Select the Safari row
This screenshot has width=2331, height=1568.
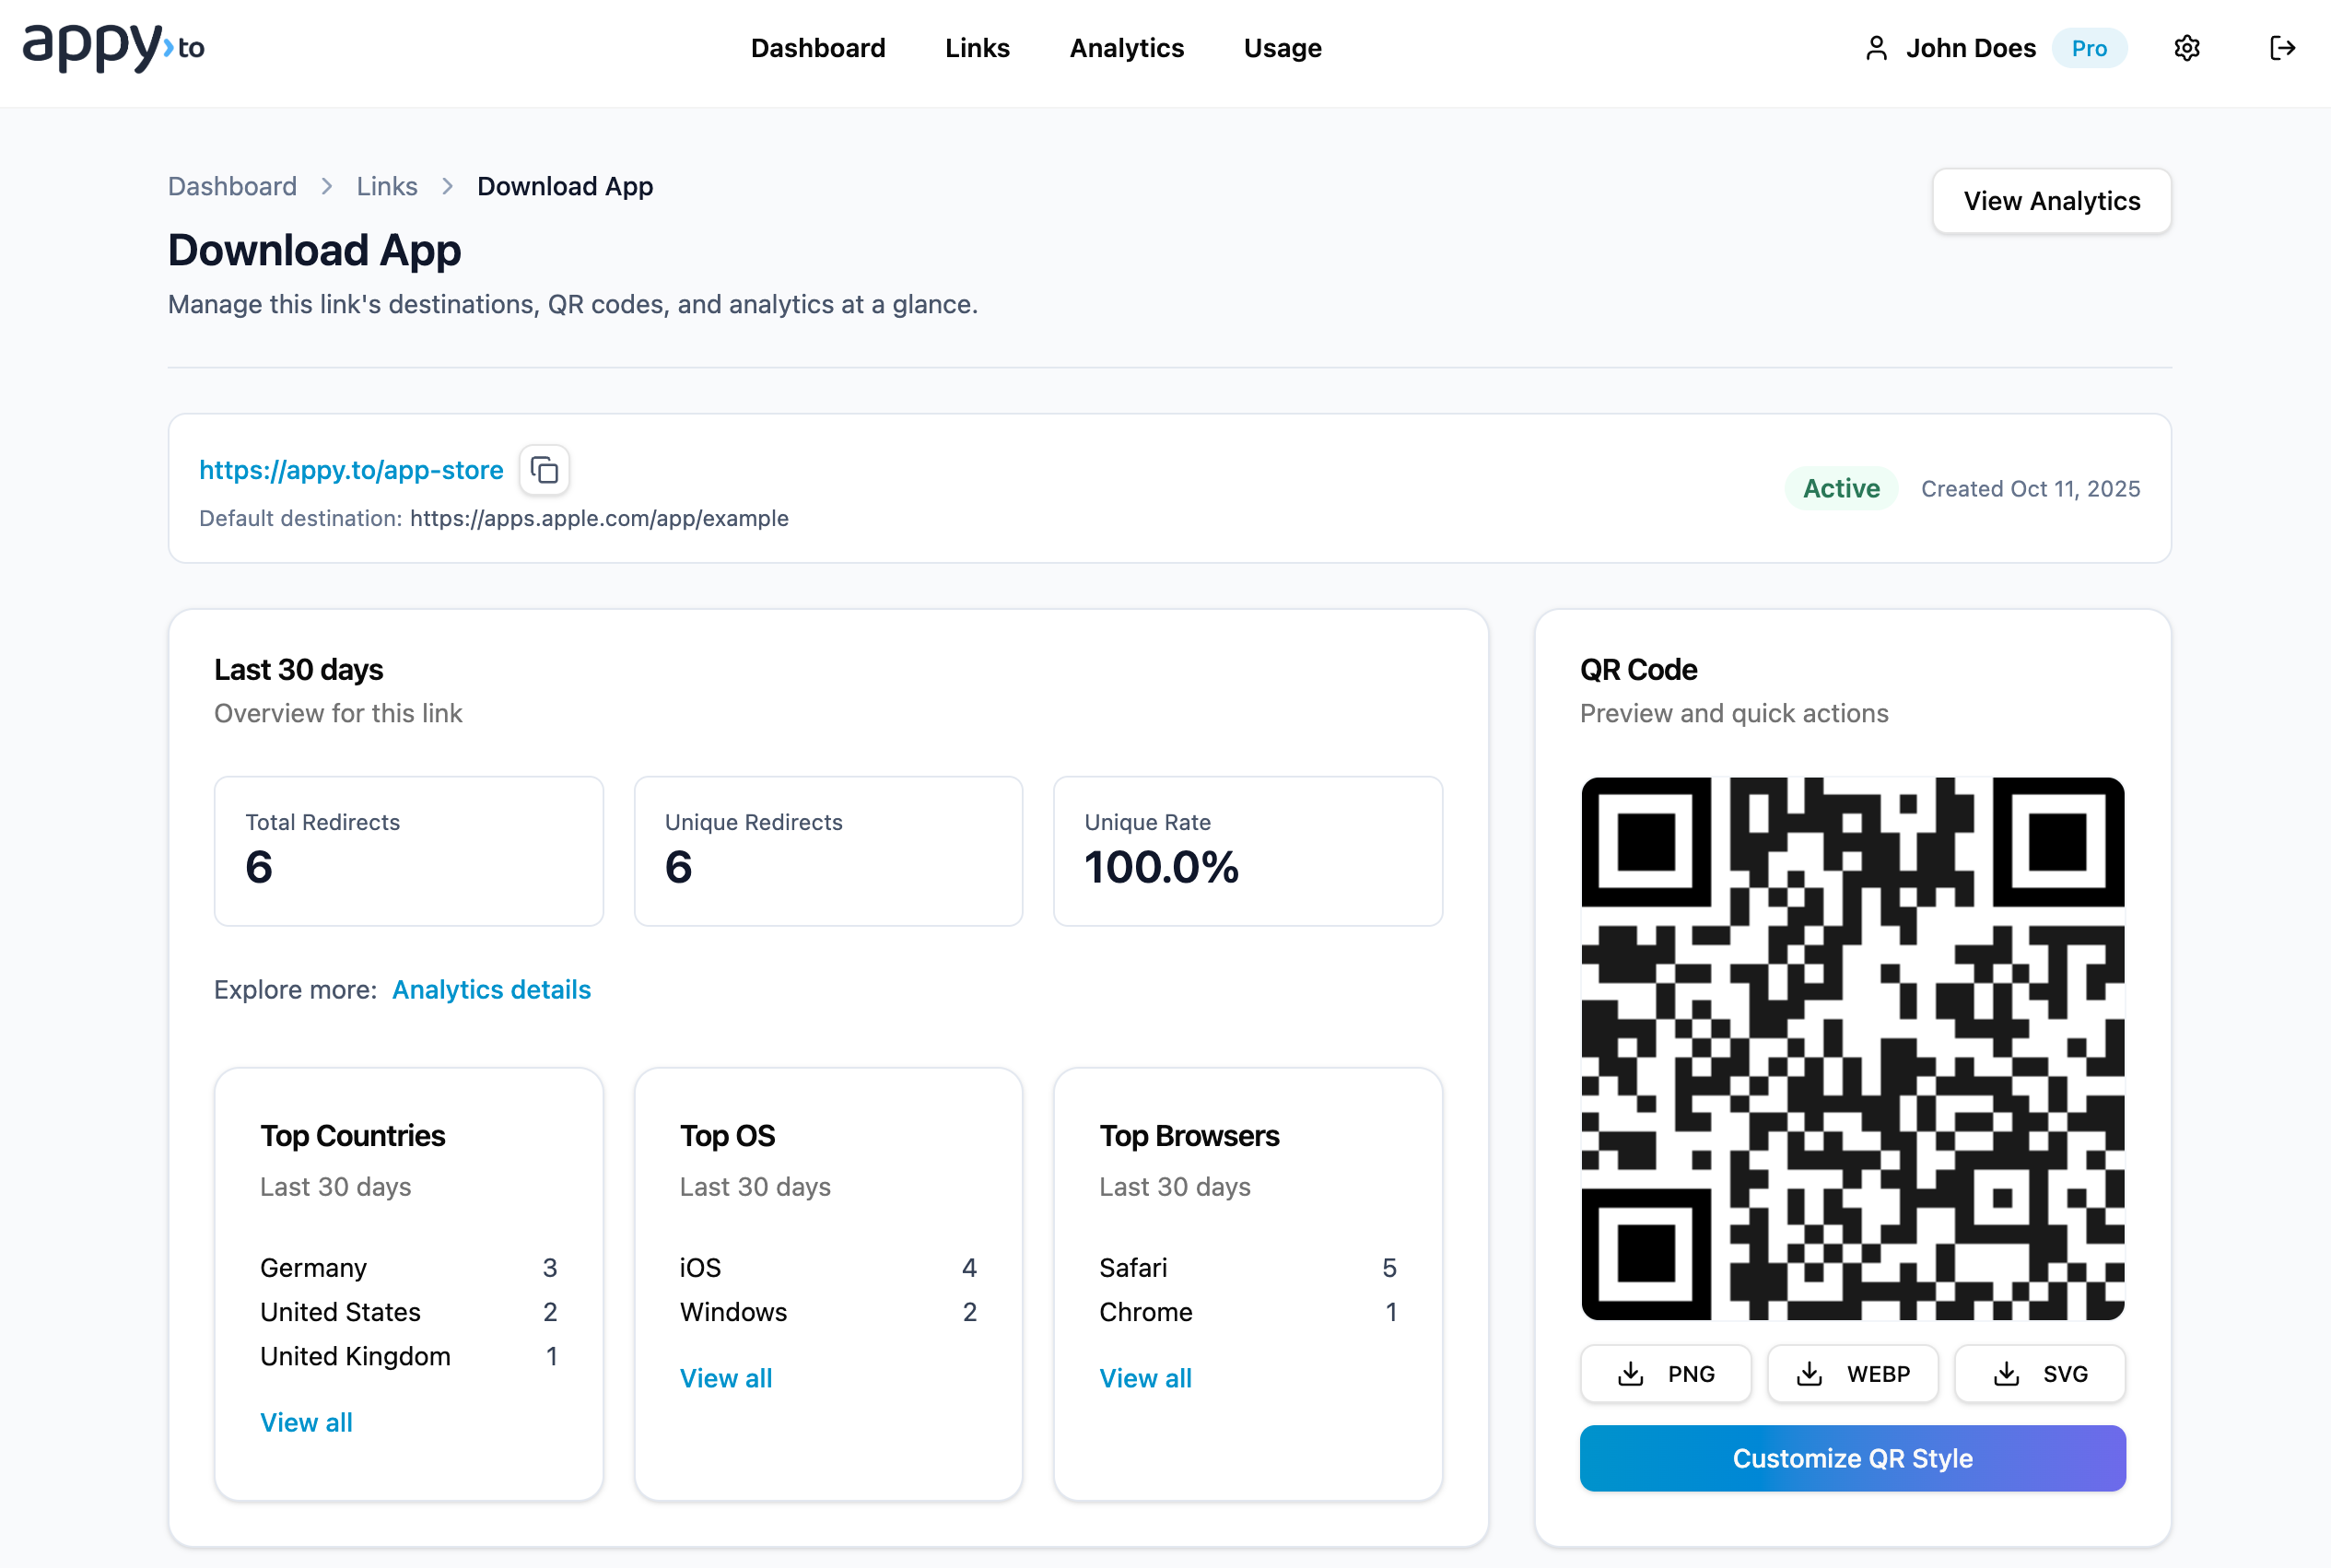coord(1247,1267)
